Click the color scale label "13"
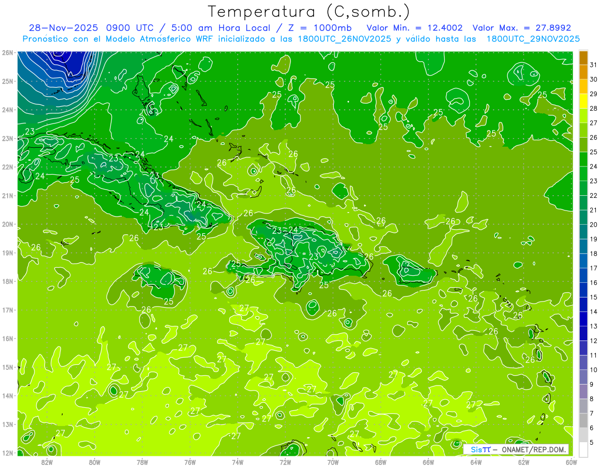Screen dimensions: 607x469 click(594, 326)
